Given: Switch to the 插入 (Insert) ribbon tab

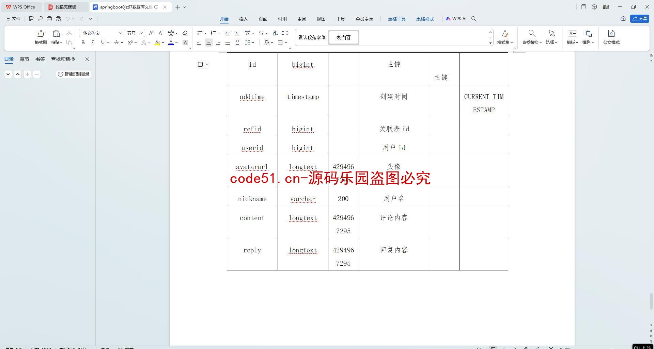Looking at the screenshot, I should click(243, 19).
